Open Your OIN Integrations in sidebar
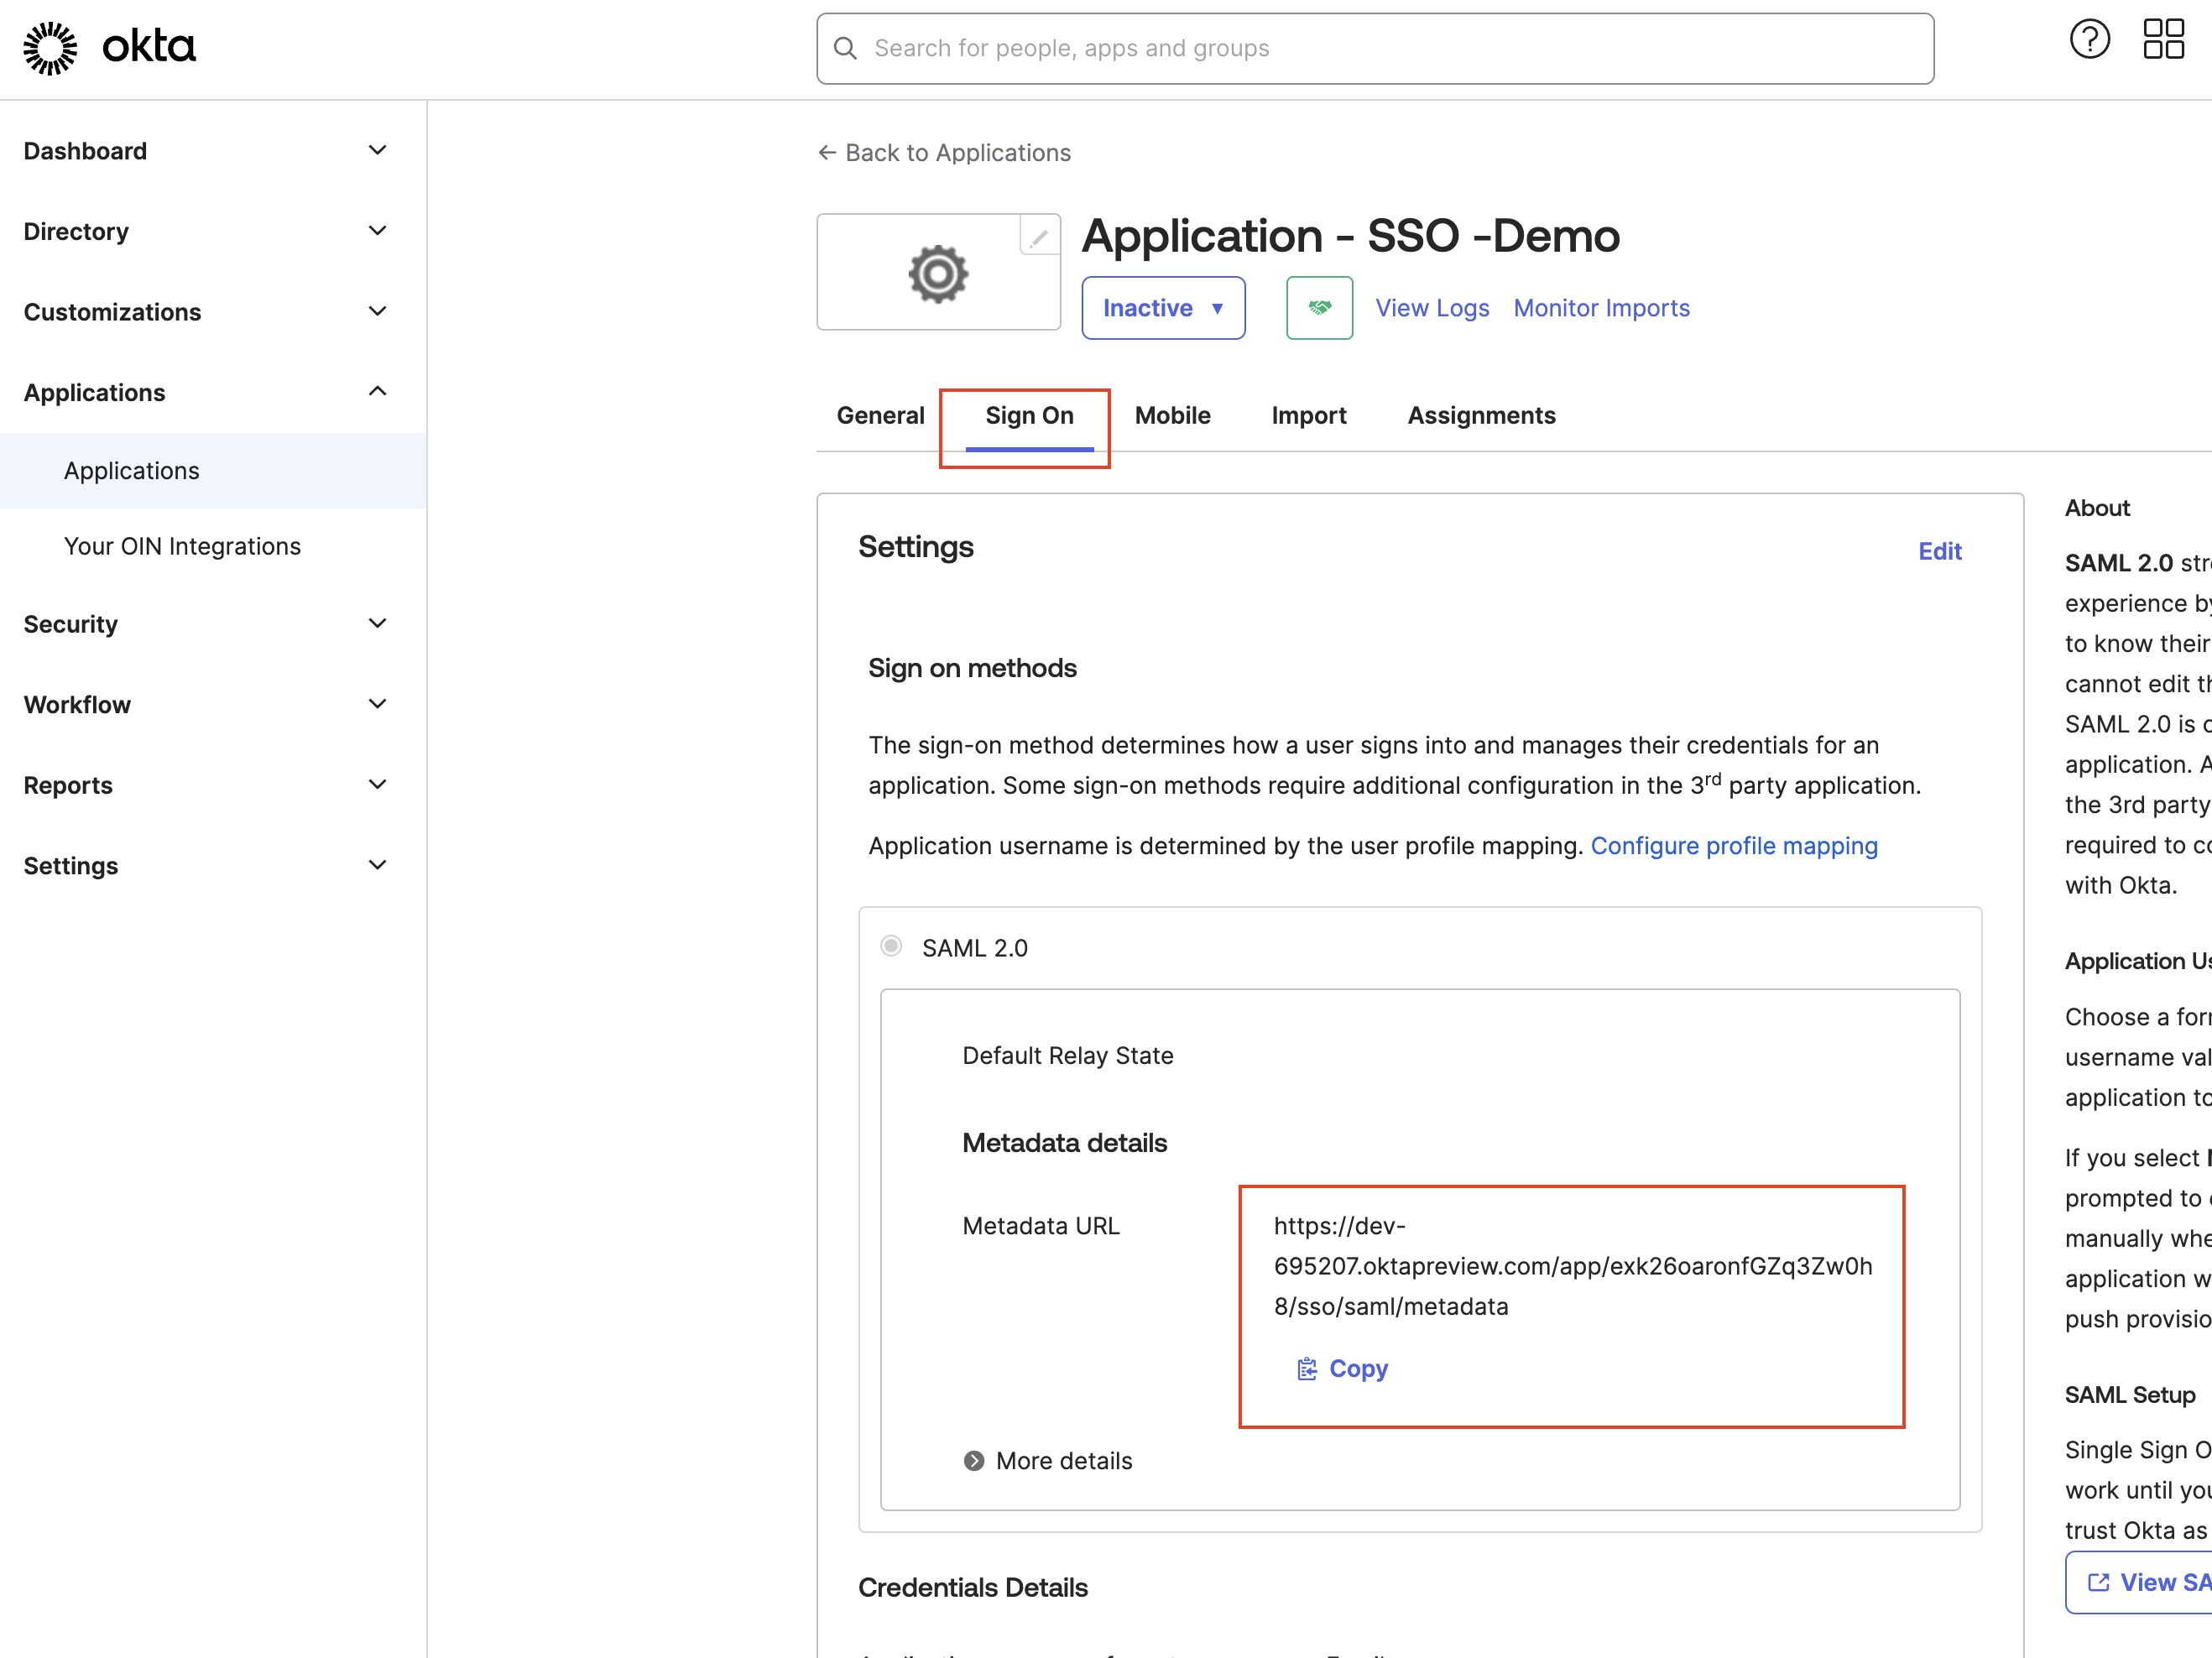The width and height of the screenshot is (2212, 1658). (213, 546)
